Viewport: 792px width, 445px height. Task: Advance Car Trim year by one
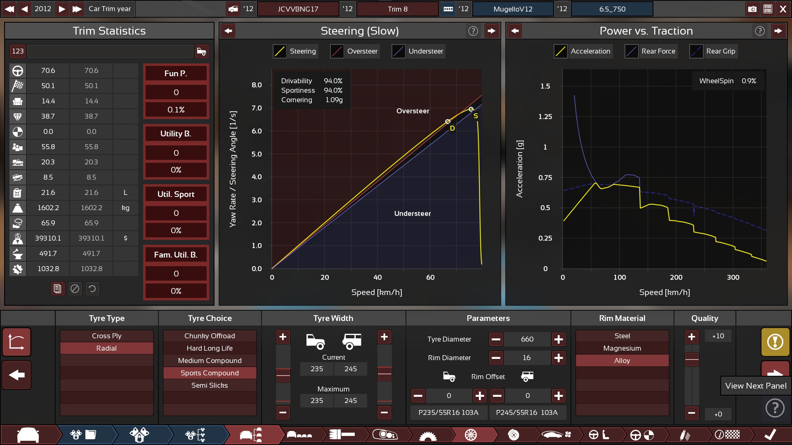click(x=61, y=9)
